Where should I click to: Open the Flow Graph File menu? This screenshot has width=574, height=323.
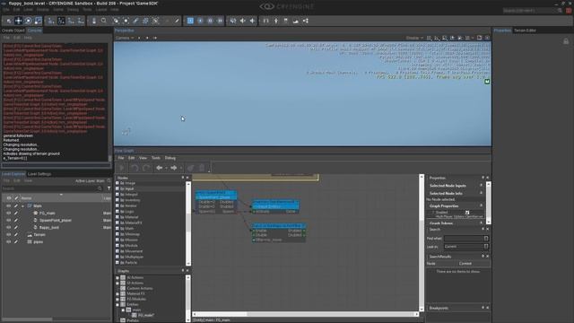tap(121, 158)
